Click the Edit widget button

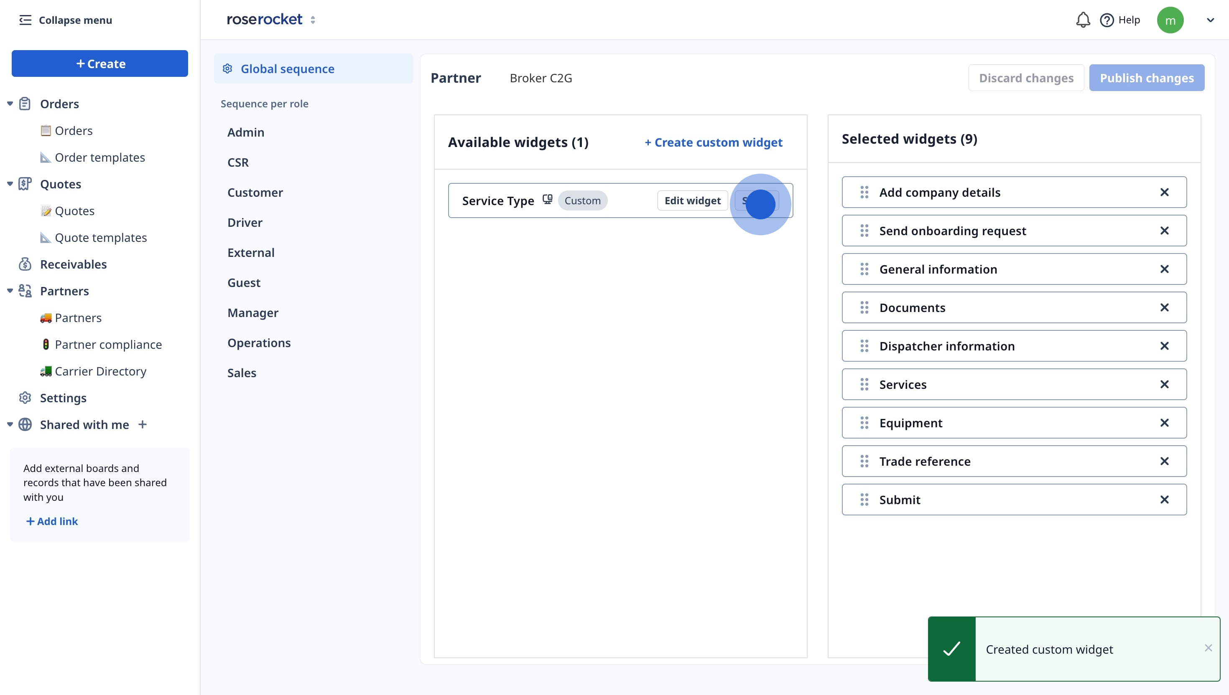tap(692, 200)
